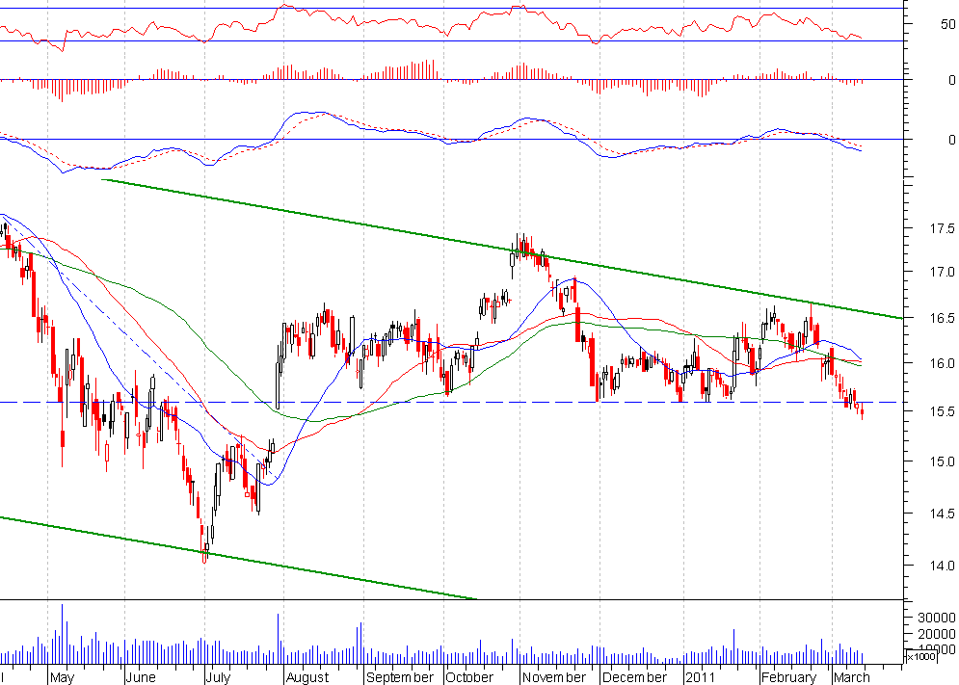Click the x1000 volume multiplier box
Screen dimensions: 959x685
coord(921,656)
